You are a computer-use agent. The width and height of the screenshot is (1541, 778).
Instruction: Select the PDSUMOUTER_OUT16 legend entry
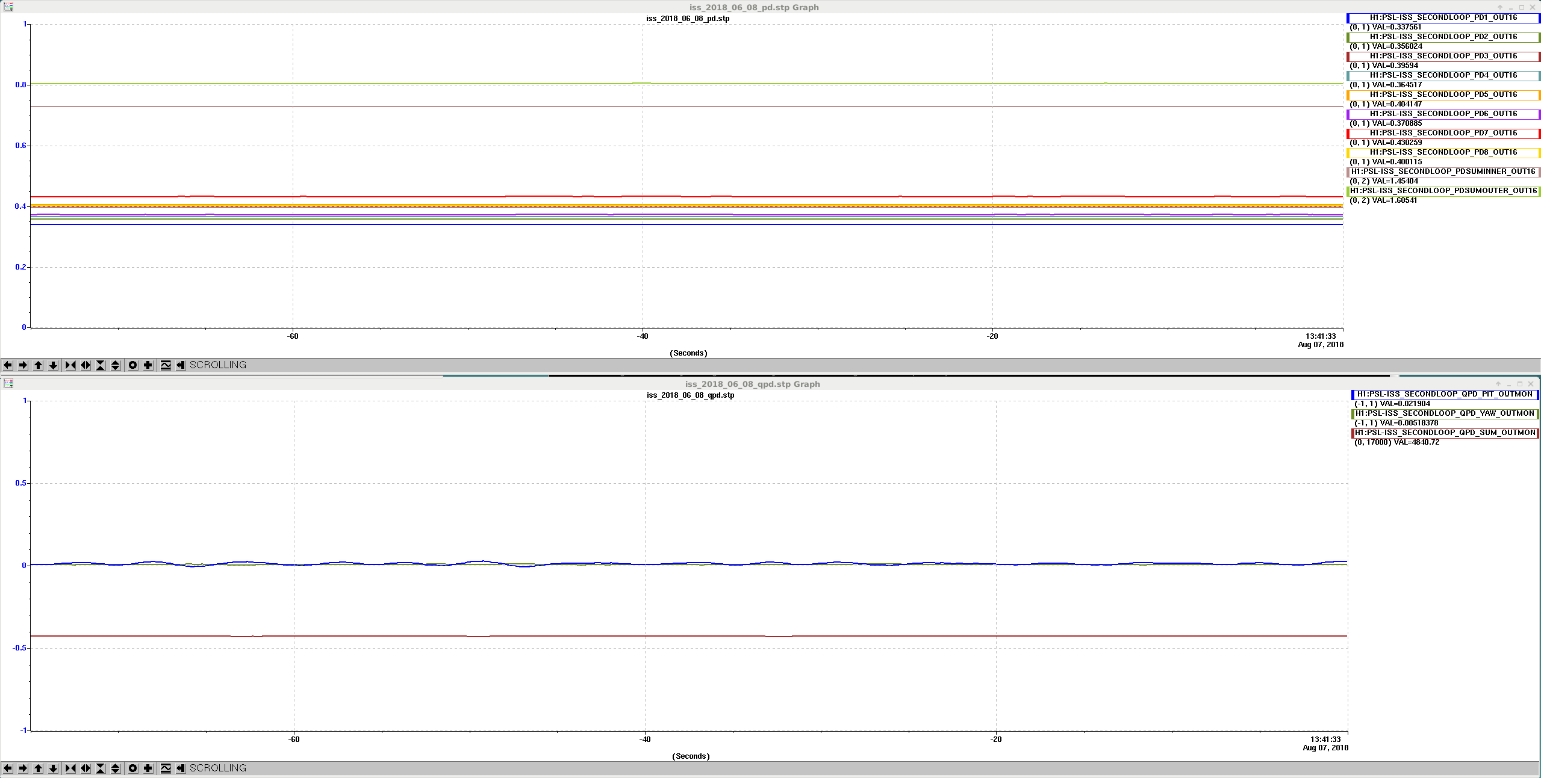point(1443,191)
